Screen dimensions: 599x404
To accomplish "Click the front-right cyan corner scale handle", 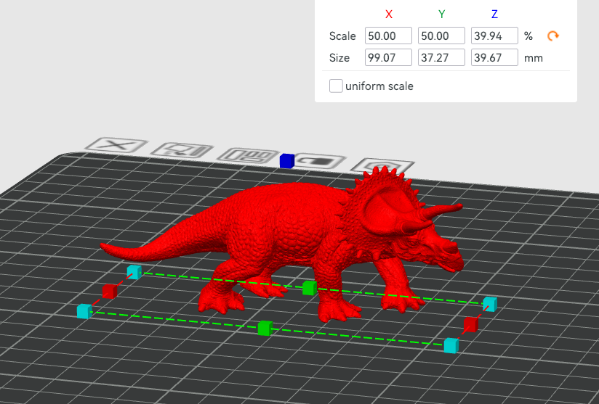I will 452,345.
